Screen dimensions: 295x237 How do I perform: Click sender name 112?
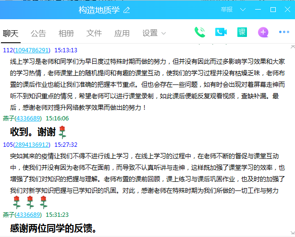point(8,50)
